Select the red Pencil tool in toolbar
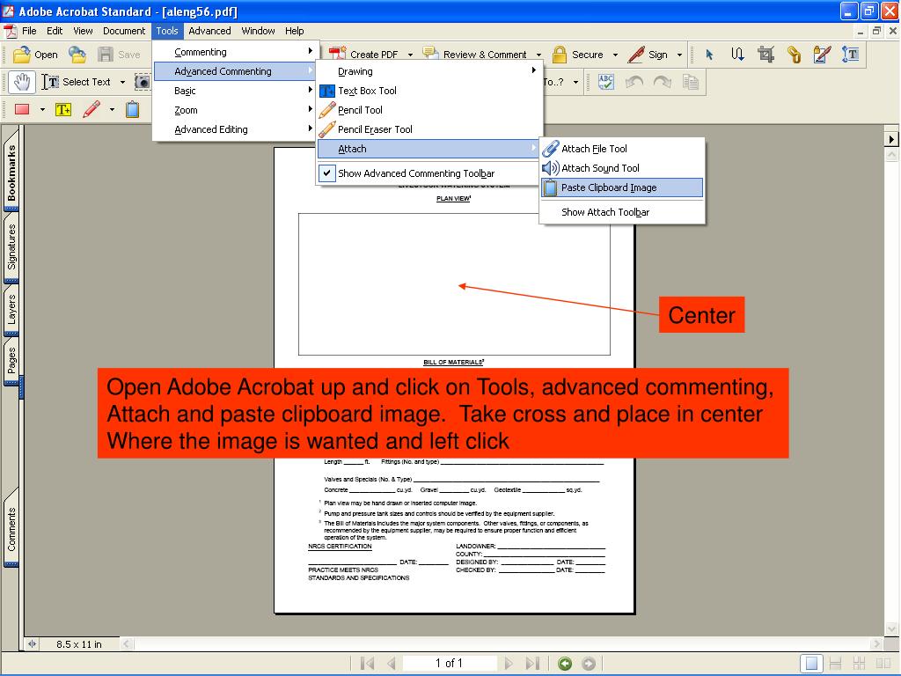 92,109
